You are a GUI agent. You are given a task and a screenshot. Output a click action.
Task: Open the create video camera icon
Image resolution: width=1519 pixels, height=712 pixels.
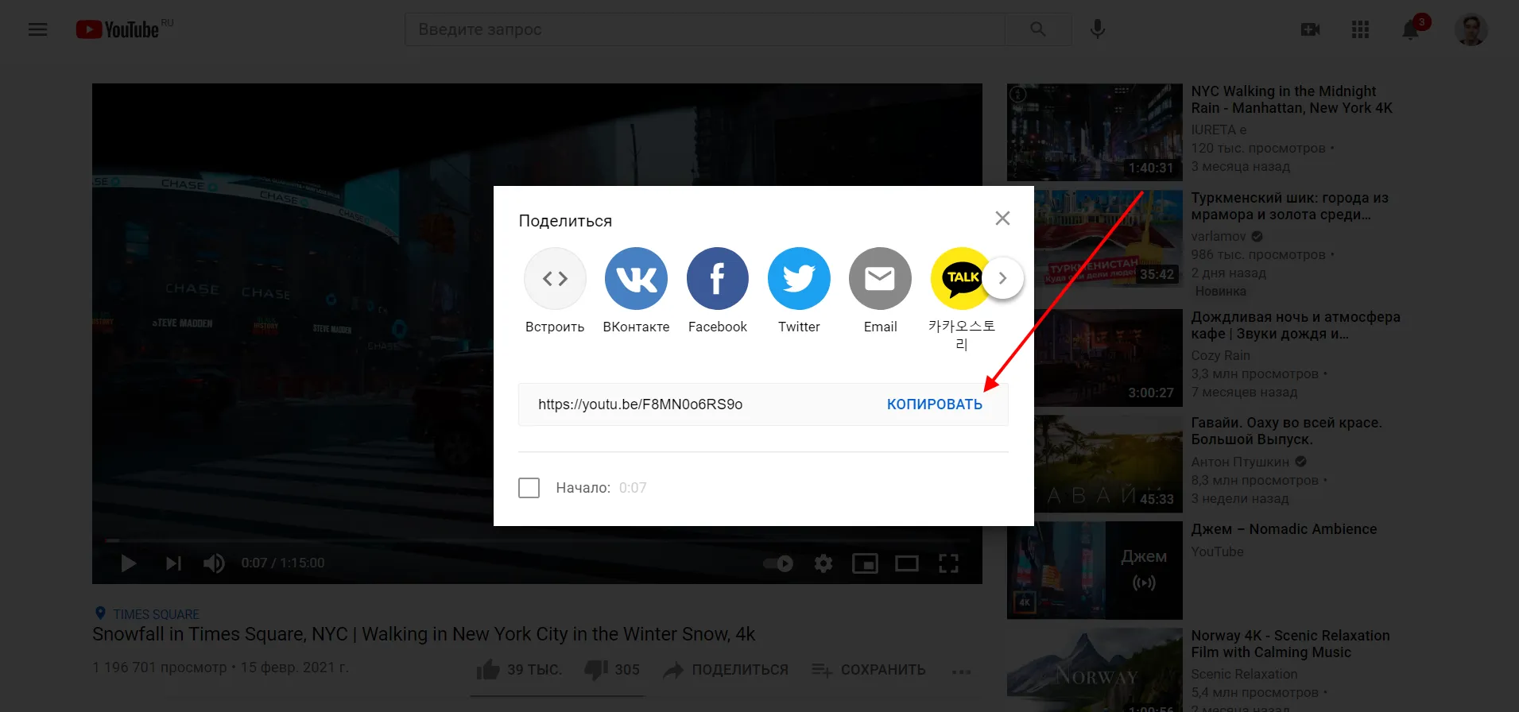[x=1310, y=29]
